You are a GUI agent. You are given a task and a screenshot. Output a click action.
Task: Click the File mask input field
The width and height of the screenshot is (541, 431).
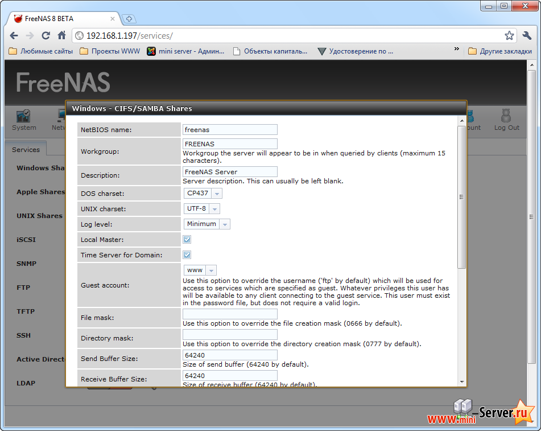click(x=230, y=314)
